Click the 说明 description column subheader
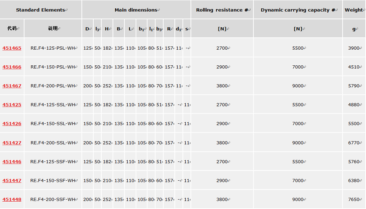 53,29
